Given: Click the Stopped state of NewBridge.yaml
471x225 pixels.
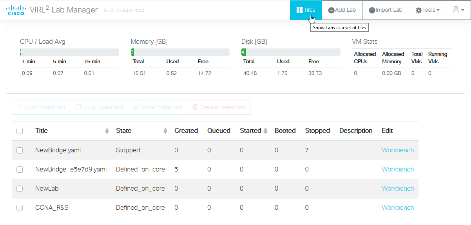Looking at the screenshot, I should point(128,150).
